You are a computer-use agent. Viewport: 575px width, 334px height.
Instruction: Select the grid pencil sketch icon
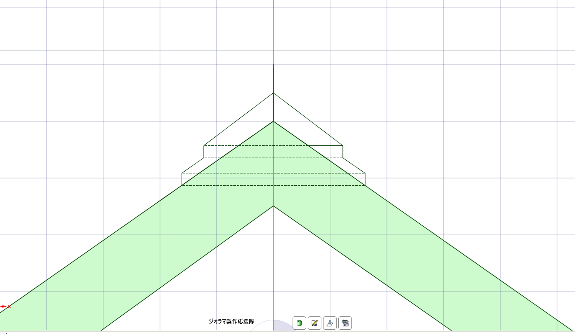(315, 323)
